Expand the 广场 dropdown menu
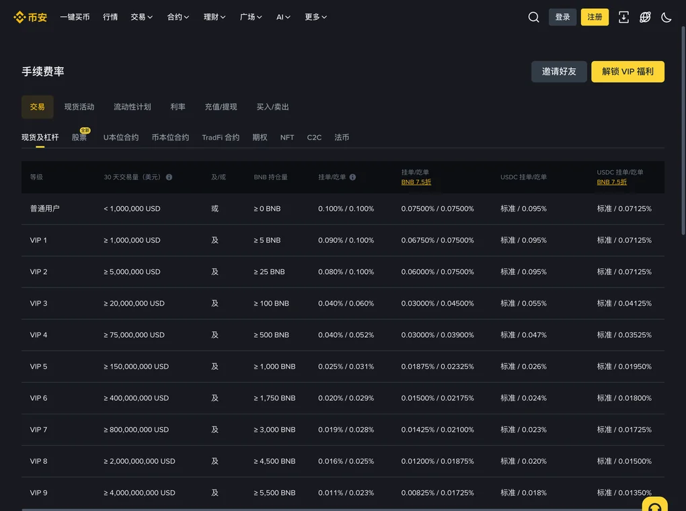Image resolution: width=686 pixels, height=511 pixels. click(x=251, y=17)
